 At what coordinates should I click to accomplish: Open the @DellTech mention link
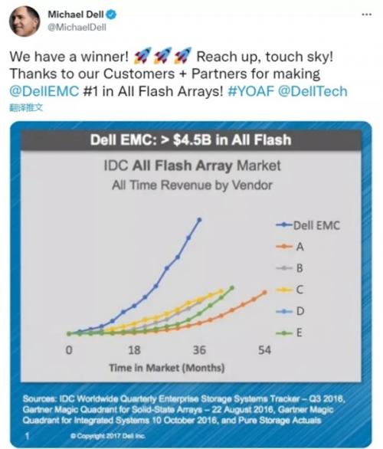(313, 91)
